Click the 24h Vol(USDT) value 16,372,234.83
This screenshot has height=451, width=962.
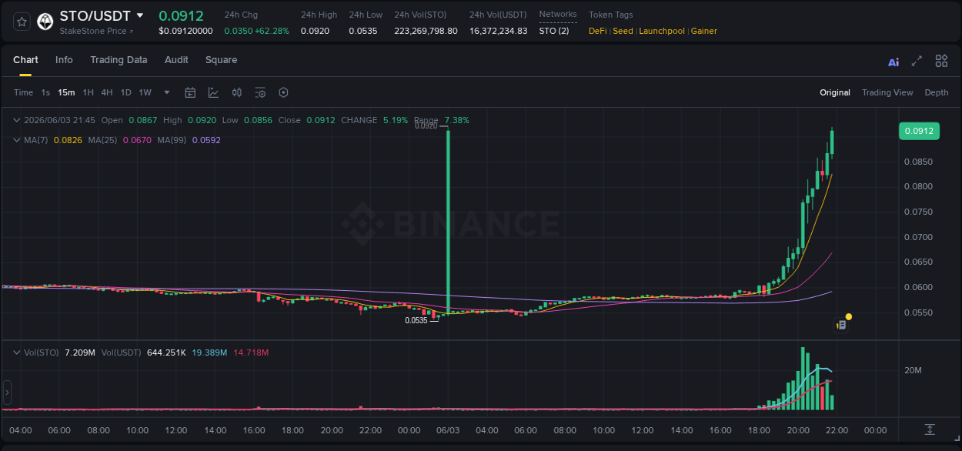coord(499,31)
